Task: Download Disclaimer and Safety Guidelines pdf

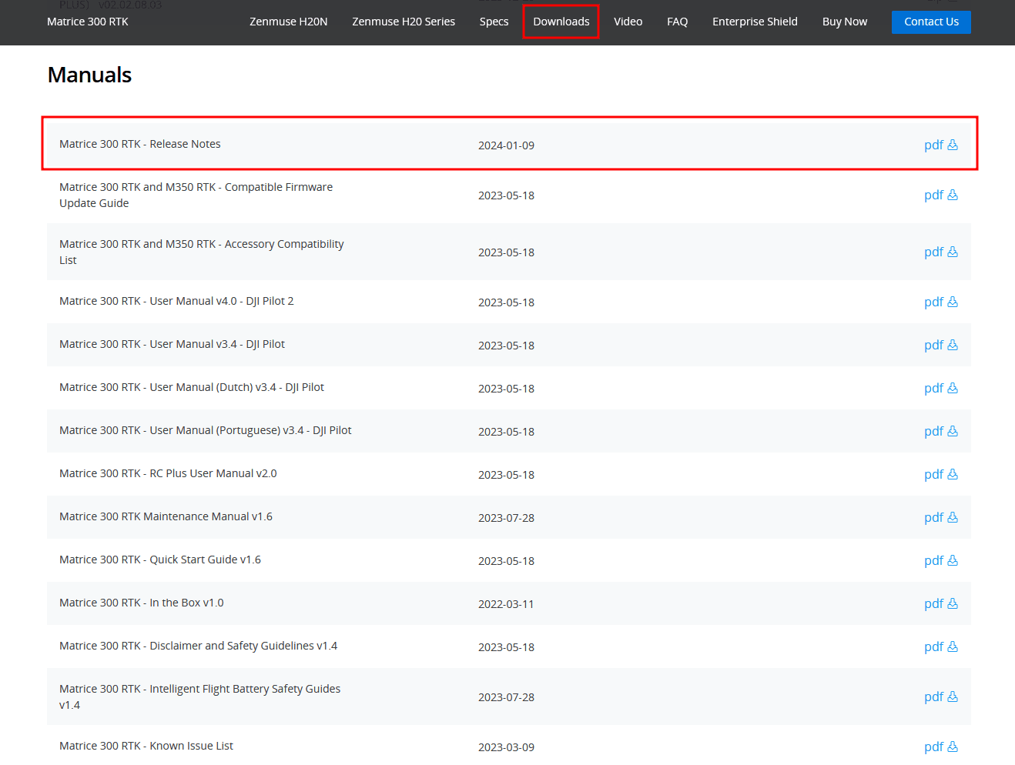Action: point(940,646)
